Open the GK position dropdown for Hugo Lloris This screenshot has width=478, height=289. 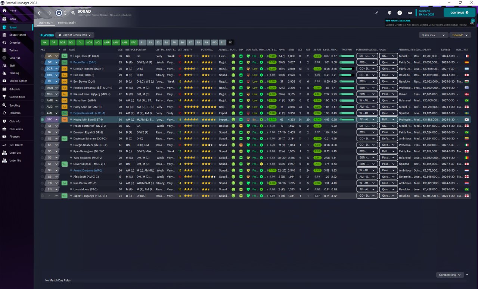52,56
